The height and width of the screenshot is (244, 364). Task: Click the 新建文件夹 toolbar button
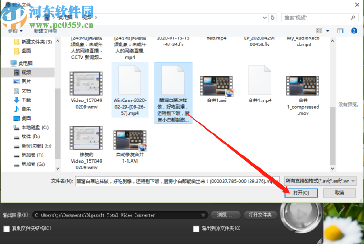(45, 31)
